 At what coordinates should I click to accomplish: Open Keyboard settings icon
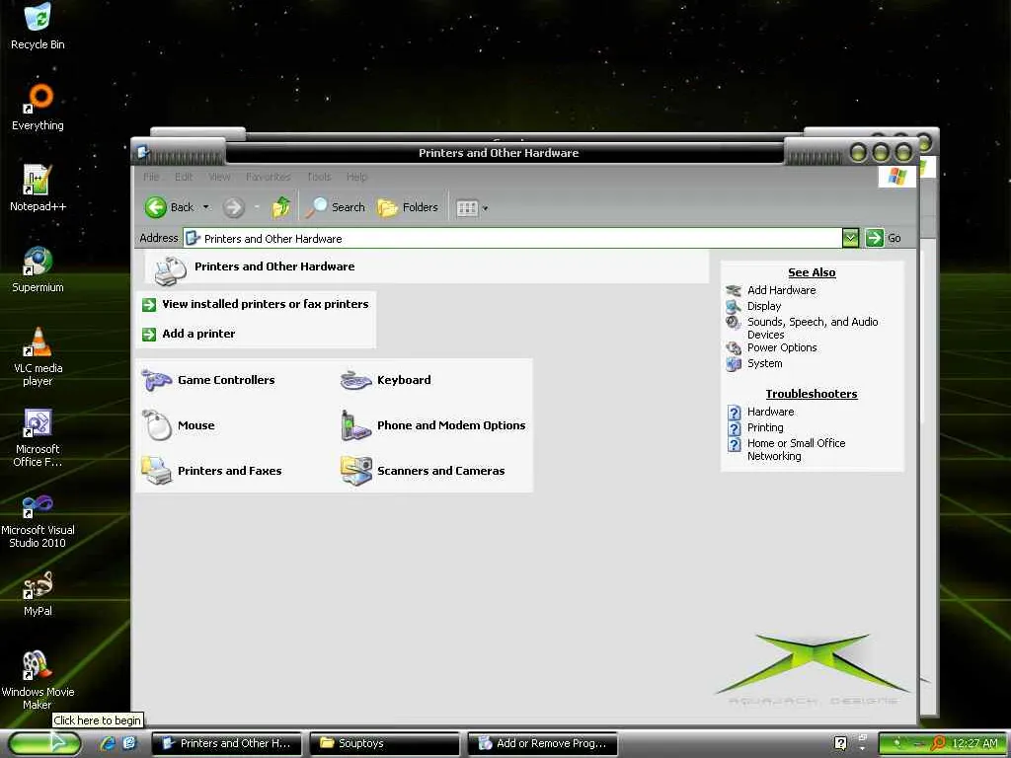tap(386, 380)
